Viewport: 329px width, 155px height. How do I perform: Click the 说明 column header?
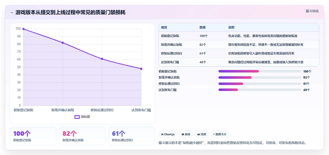(231, 27)
